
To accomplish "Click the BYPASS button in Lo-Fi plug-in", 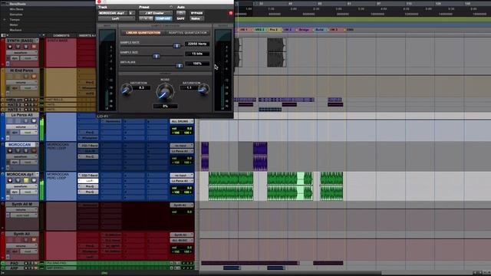I will click(196, 13).
